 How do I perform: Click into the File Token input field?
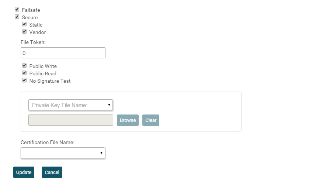[x=63, y=53]
